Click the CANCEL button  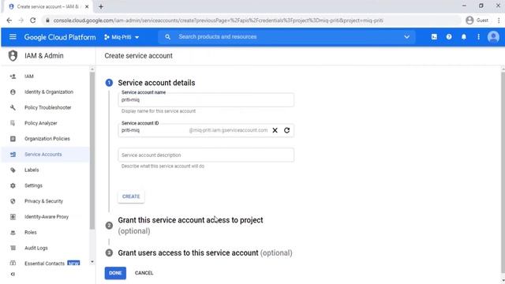point(144,273)
